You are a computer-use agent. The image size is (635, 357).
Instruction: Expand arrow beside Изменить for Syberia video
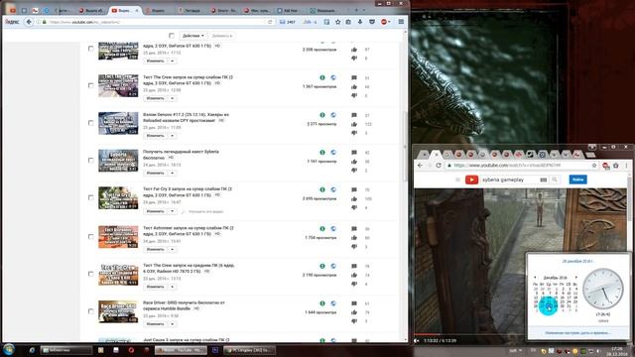(x=172, y=173)
